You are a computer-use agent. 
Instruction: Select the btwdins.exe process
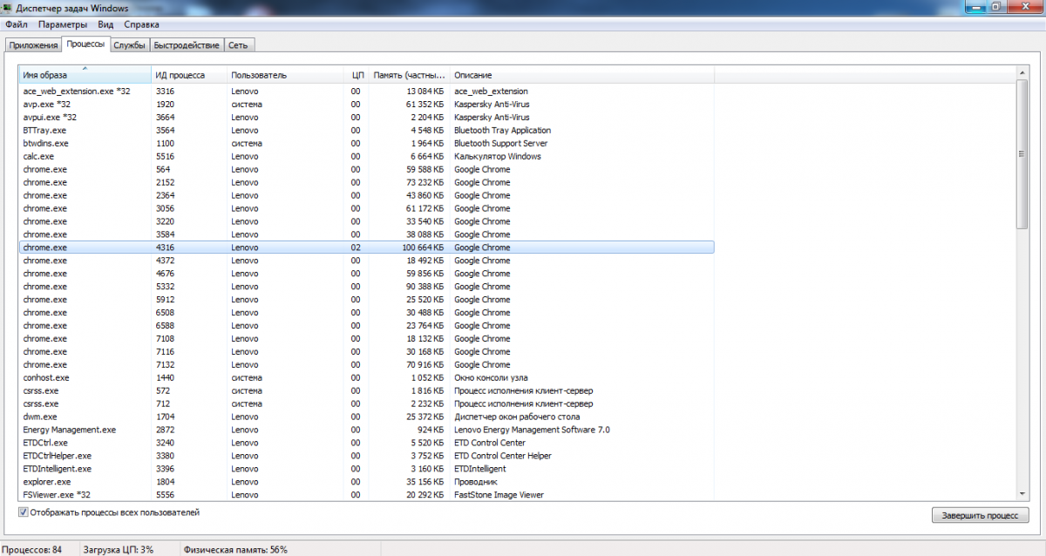tap(366, 143)
